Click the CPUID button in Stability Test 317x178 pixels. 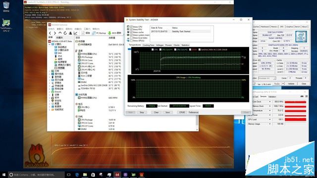pyautogui.click(x=182, y=112)
